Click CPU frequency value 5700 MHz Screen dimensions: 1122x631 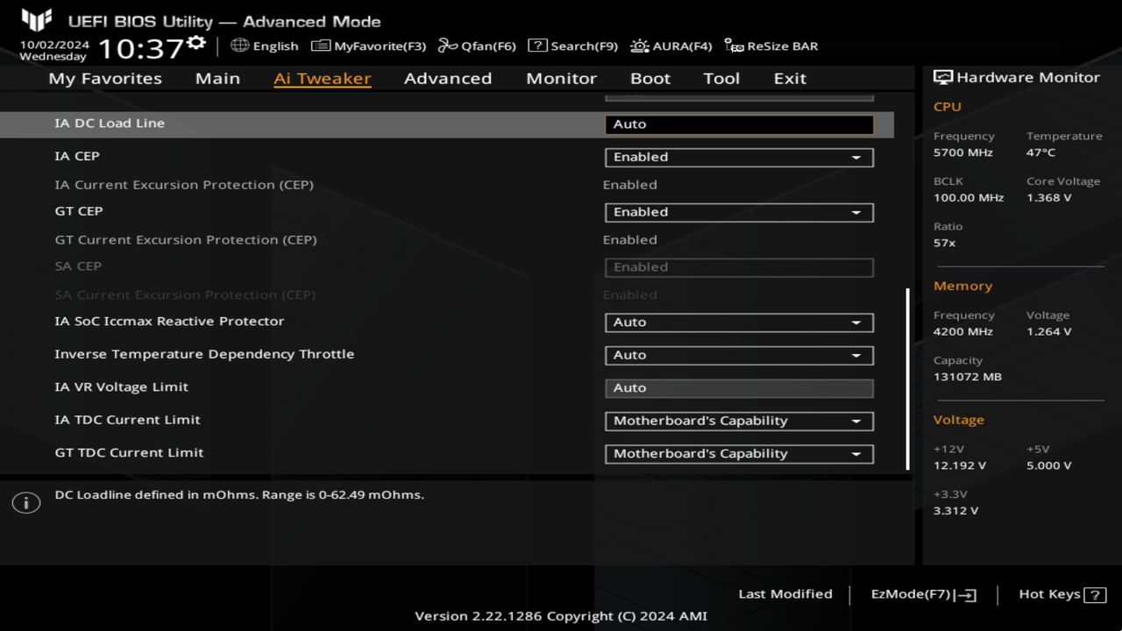coord(963,152)
